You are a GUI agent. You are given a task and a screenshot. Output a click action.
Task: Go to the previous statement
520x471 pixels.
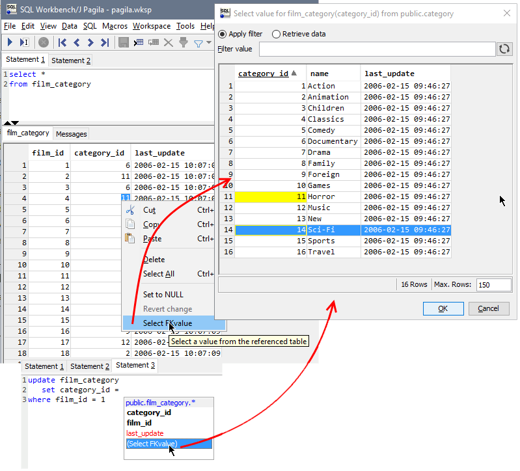tap(77, 42)
